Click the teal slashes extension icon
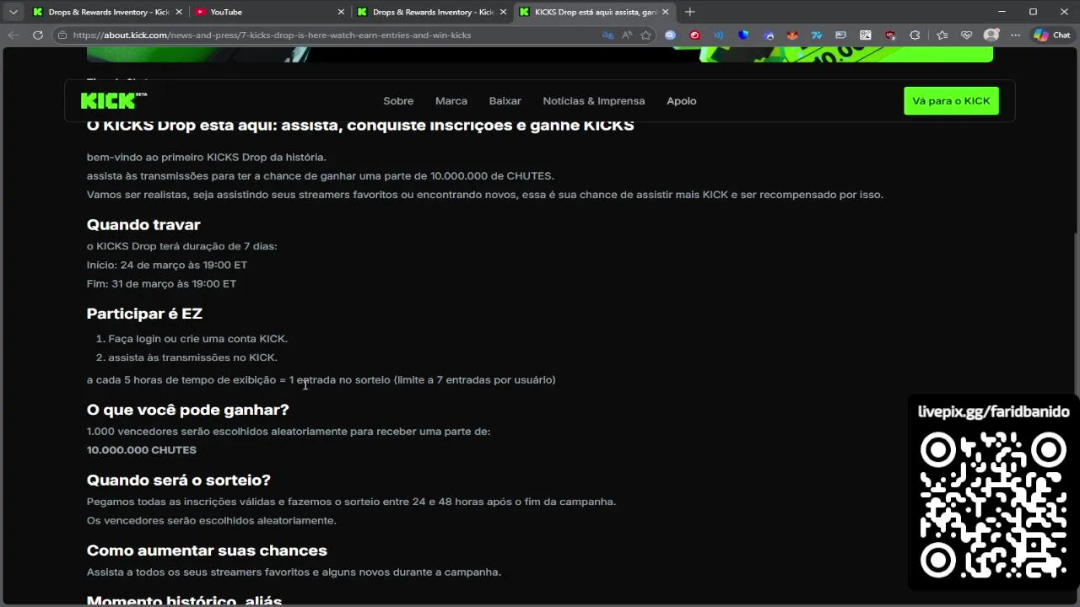Screen dimensions: 1080x607 (x=817, y=35)
